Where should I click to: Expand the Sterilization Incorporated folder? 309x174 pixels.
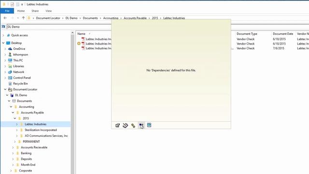tap(17, 130)
